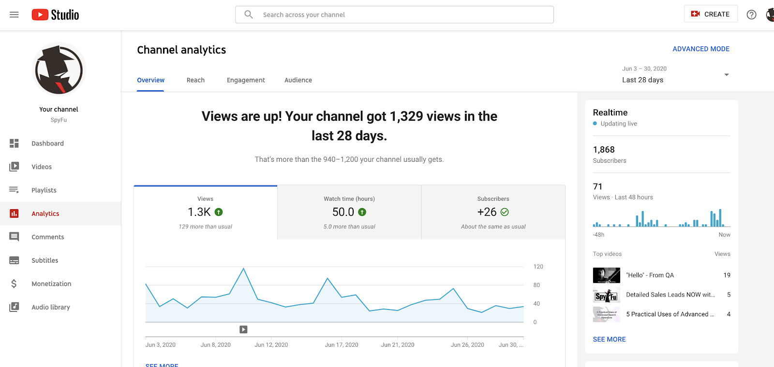The width and height of the screenshot is (774, 367).
Task: Click the green up arrow beside 1.3K
Action: tap(219, 212)
